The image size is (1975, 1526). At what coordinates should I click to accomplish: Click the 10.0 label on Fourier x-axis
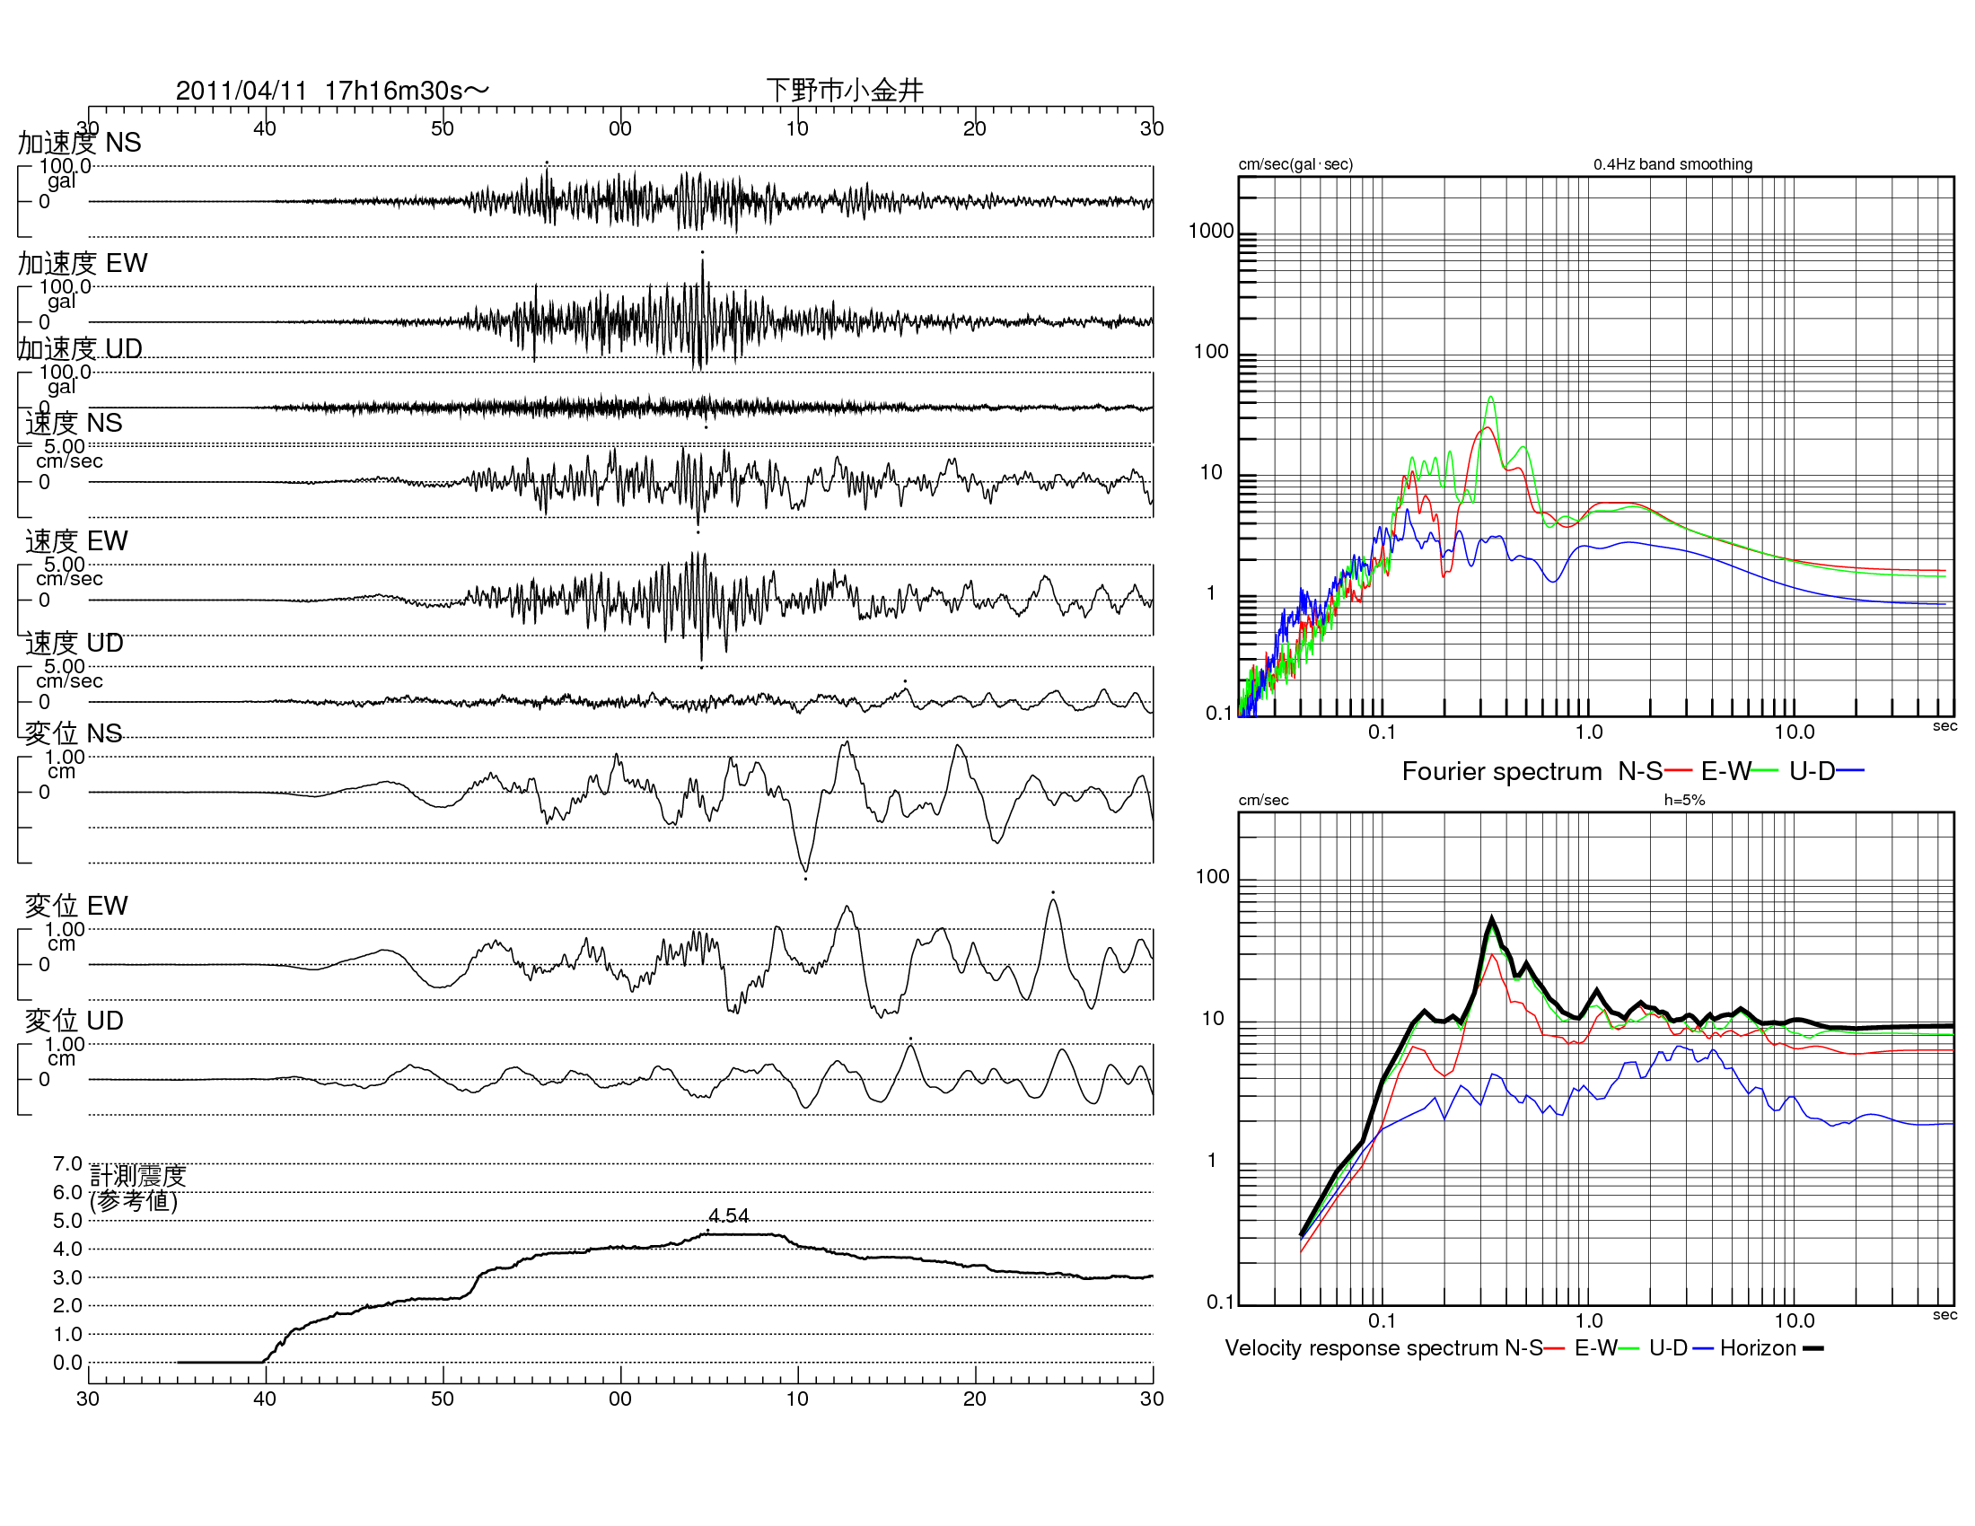coord(1795,732)
